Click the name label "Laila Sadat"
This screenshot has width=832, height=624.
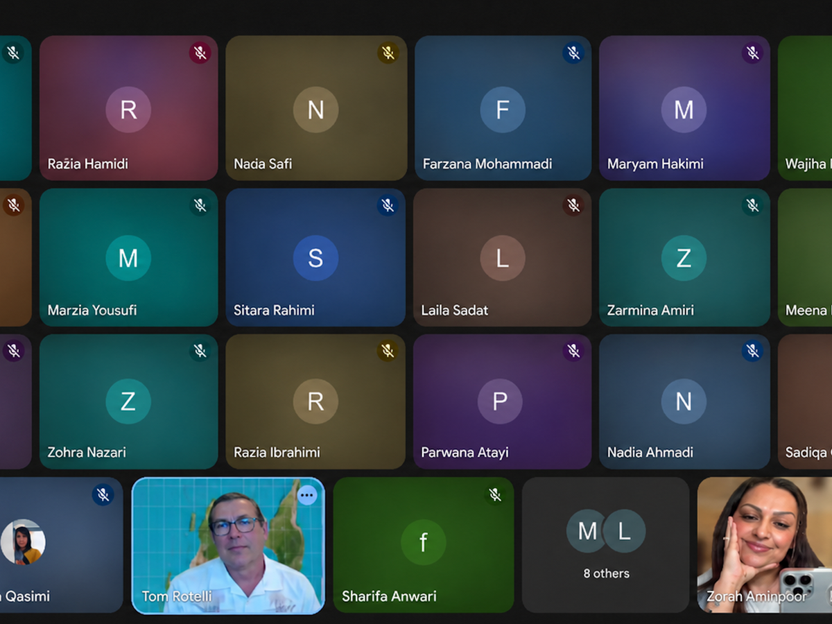coord(455,311)
